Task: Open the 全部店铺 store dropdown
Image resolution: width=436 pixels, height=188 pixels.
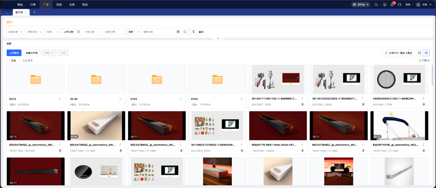Action: click(16, 32)
